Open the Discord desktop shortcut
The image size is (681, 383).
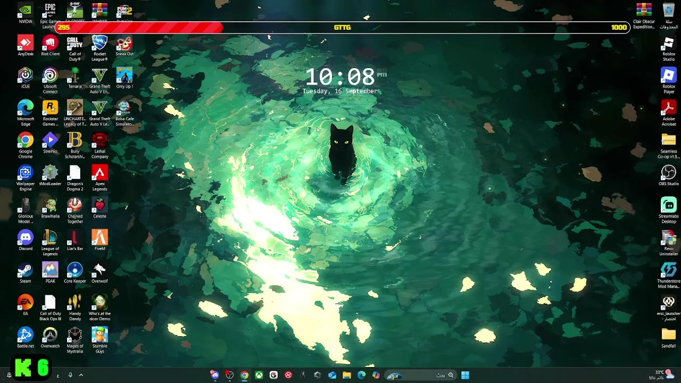click(25, 240)
